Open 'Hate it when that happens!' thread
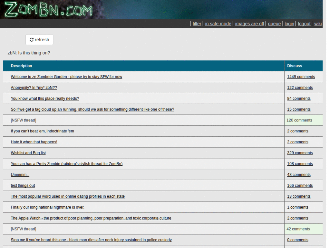330x248 pixels. point(34,142)
